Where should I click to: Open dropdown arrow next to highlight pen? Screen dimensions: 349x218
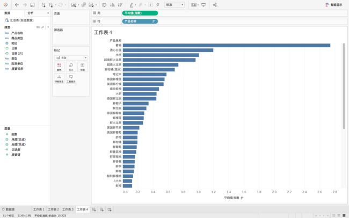pyautogui.click(x=135, y=5)
